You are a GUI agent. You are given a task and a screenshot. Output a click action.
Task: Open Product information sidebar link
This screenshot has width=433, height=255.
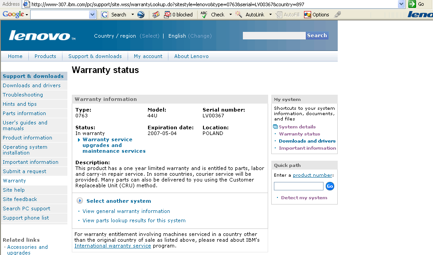pyautogui.click(x=27, y=138)
